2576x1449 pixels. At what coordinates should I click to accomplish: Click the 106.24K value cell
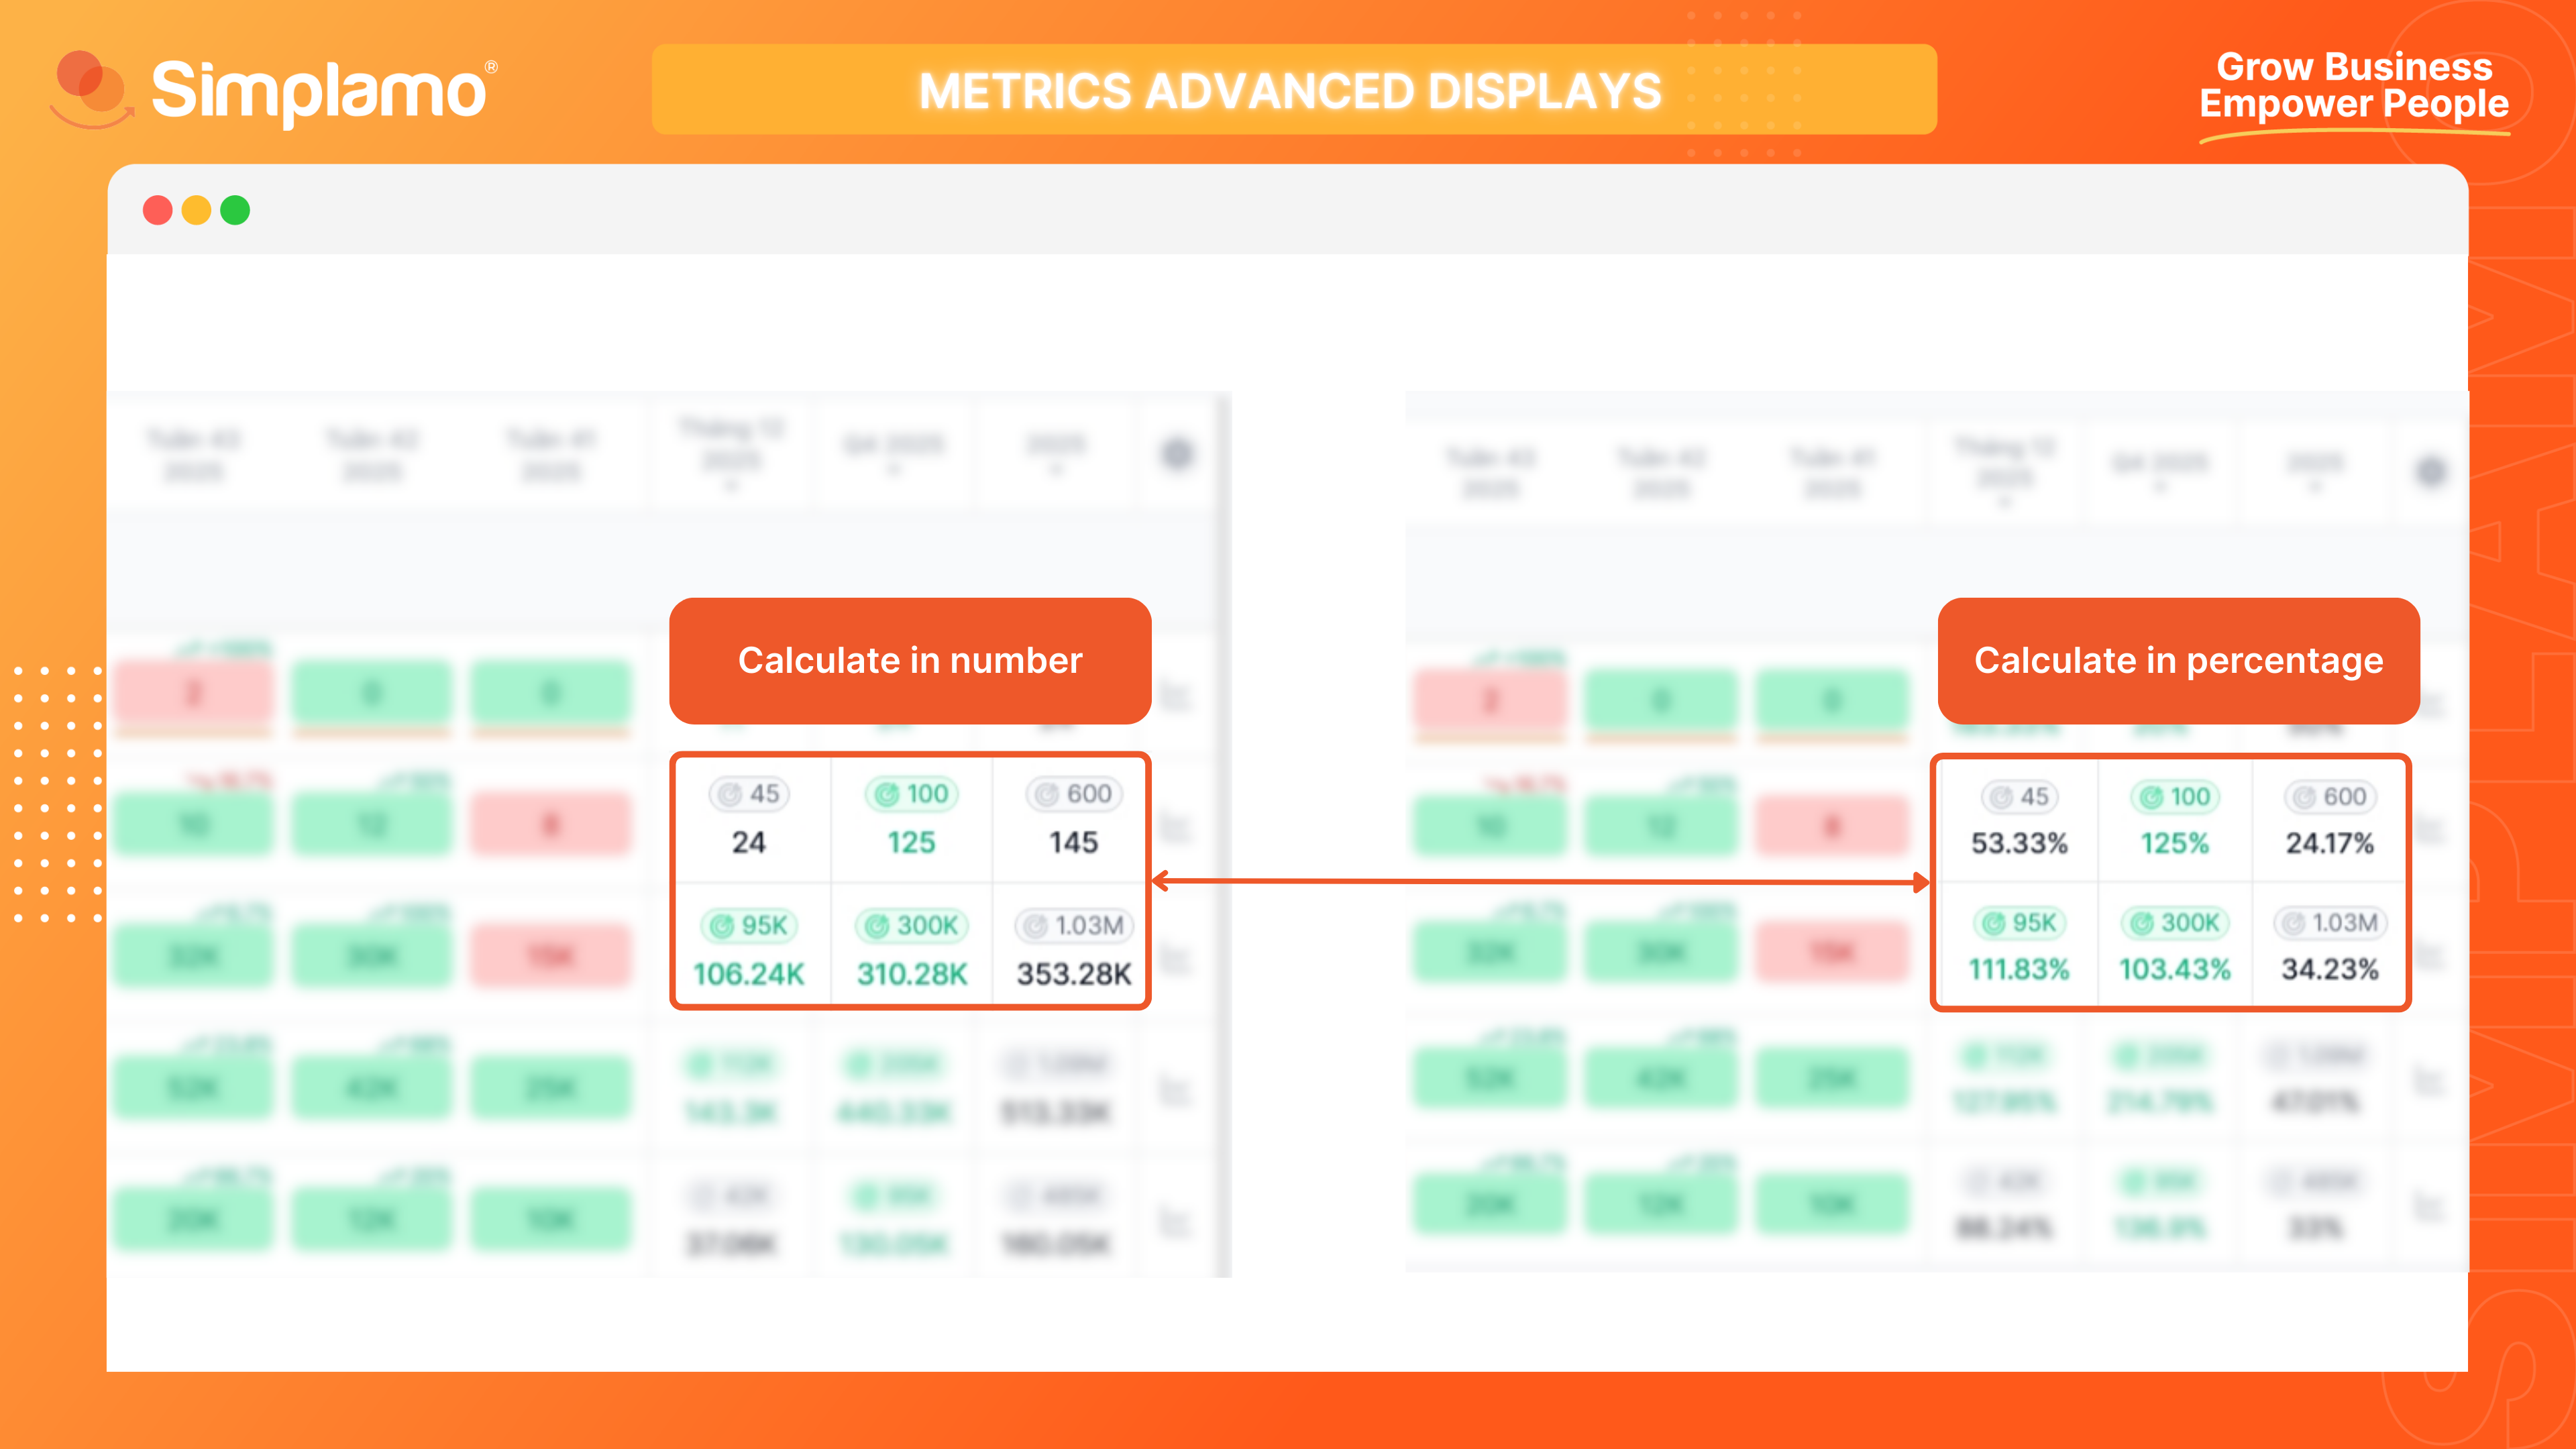749,973
